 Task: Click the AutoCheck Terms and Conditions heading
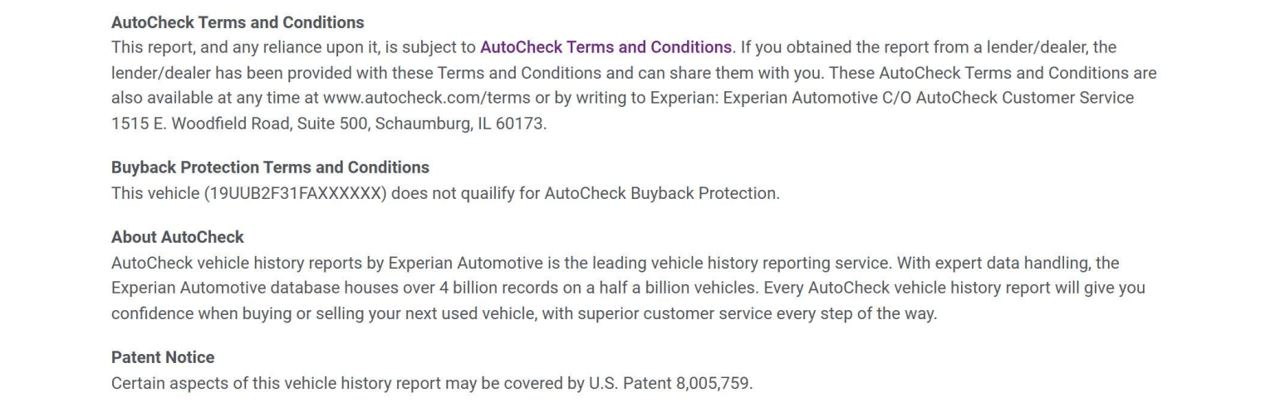tap(238, 22)
